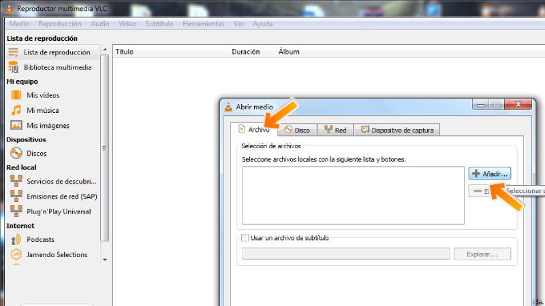Click the Añadir... button

pyautogui.click(x=490, y=173)
